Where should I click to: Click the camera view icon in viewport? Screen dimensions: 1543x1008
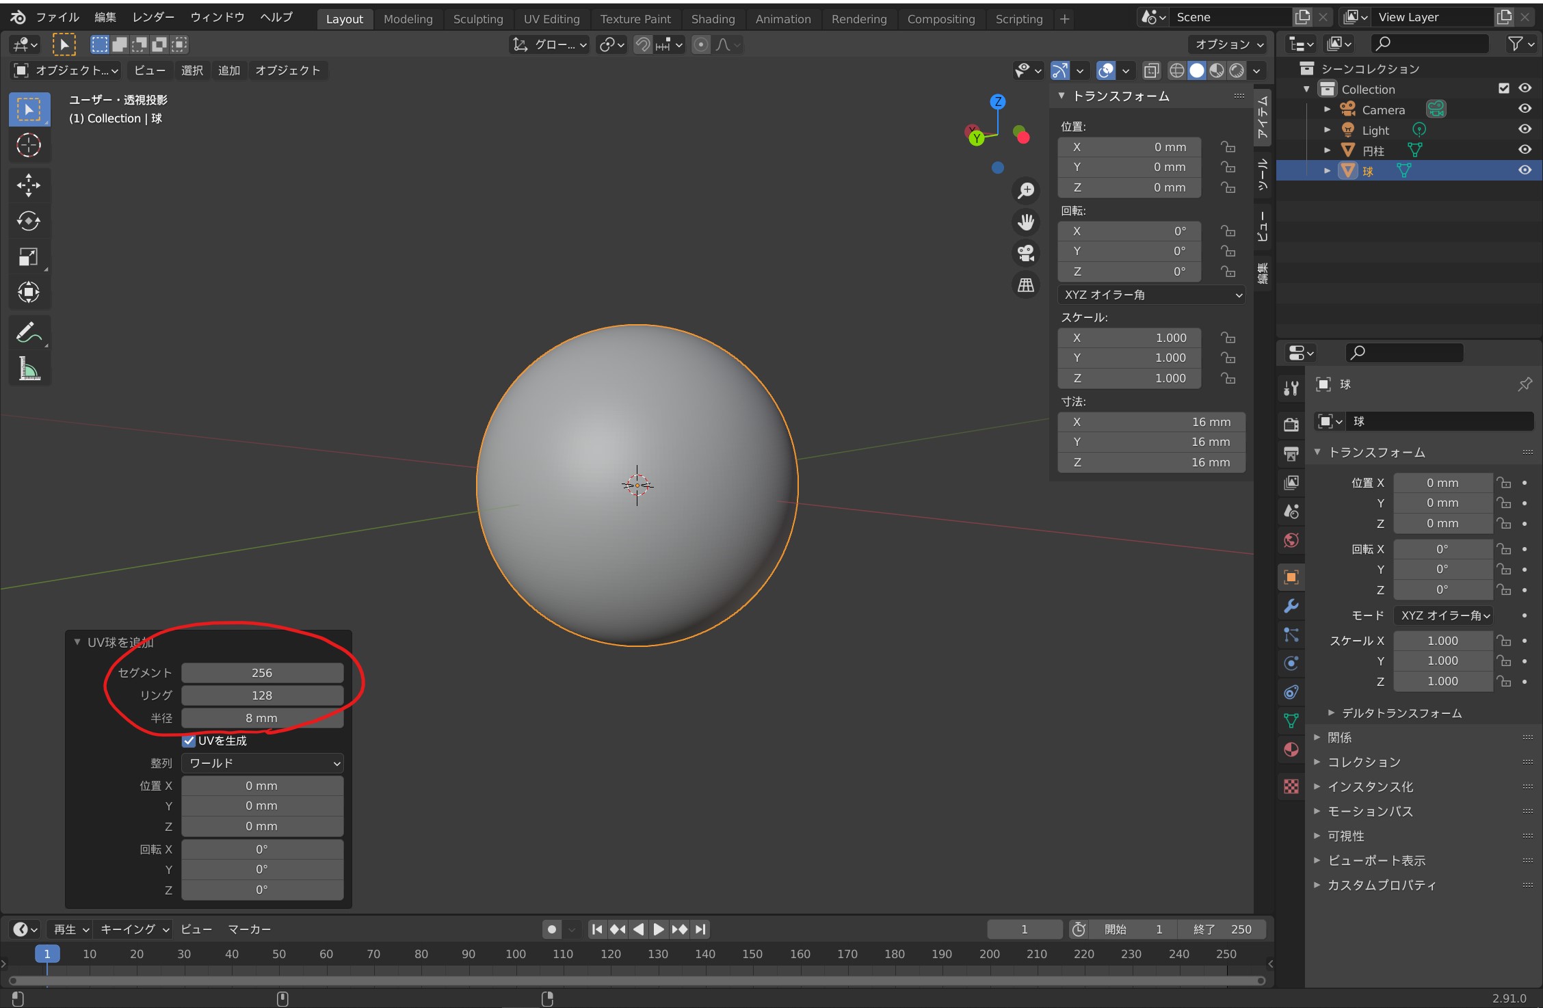pyautogui.click(x=1025, y=254)
